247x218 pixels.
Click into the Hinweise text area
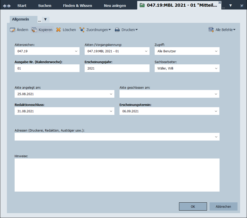coord(117,175)
